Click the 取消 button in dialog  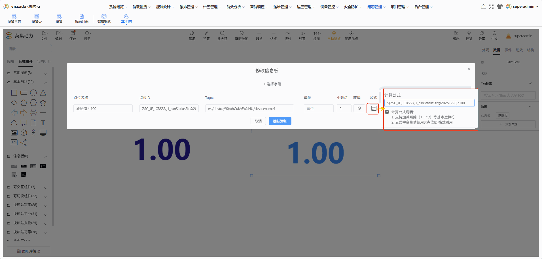(258, 121)
